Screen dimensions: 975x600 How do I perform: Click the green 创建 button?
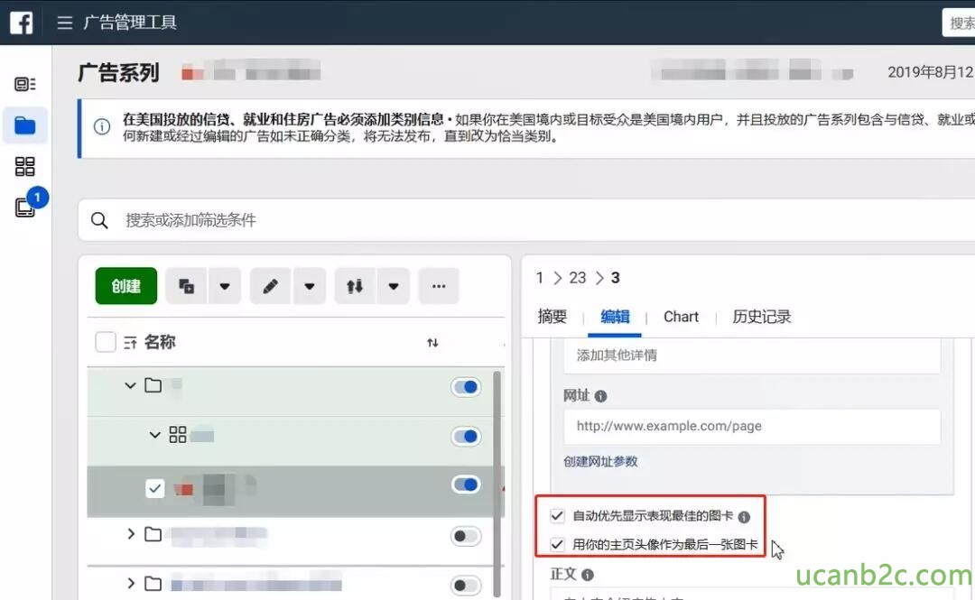pos(126,286)
